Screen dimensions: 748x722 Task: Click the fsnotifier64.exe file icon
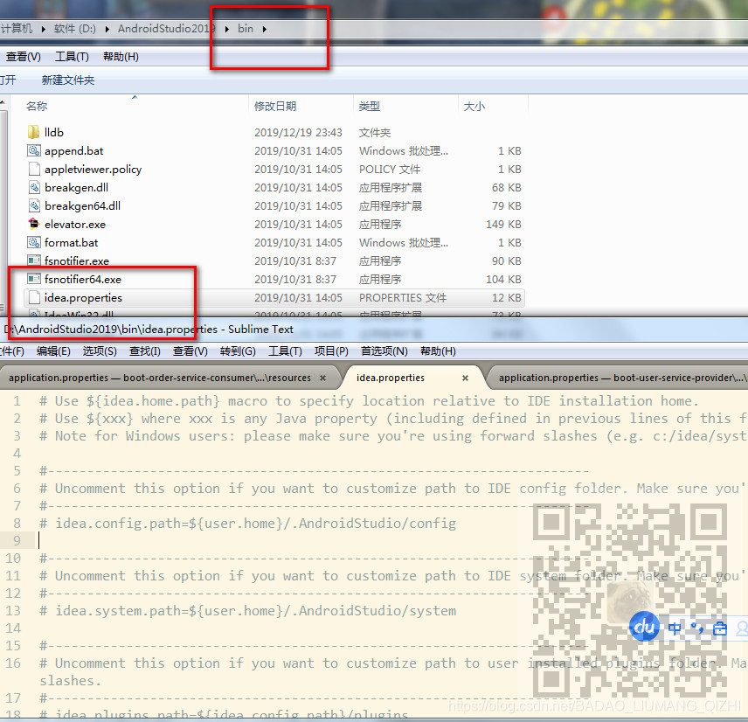[33, 279]
